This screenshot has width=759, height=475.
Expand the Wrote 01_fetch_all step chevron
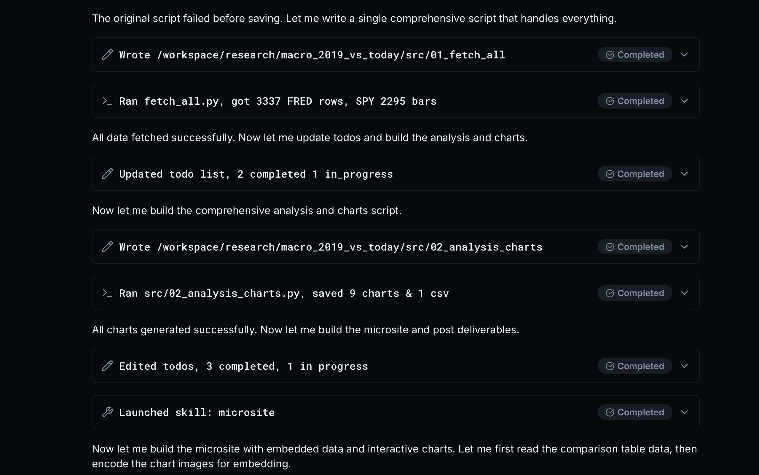(x=684, y=55)
